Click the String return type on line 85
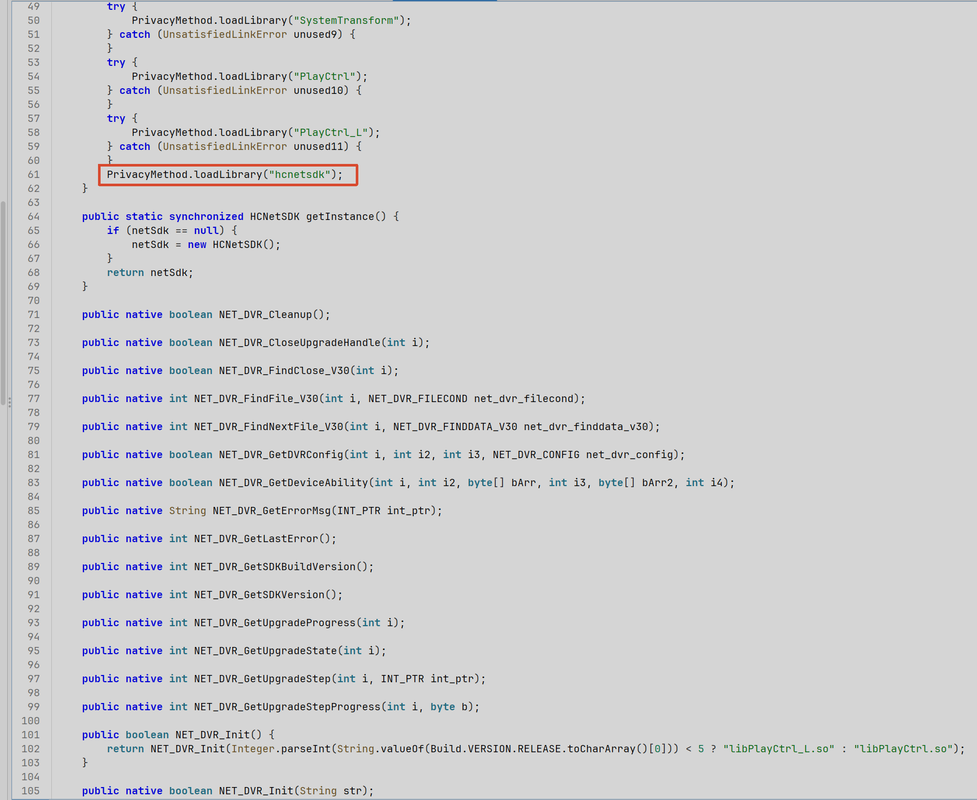The image size is (977, 800). click(187, 511)
